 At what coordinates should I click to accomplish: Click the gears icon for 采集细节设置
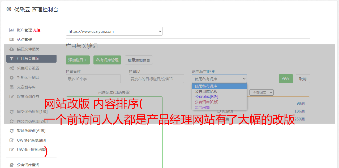point(12,68)
